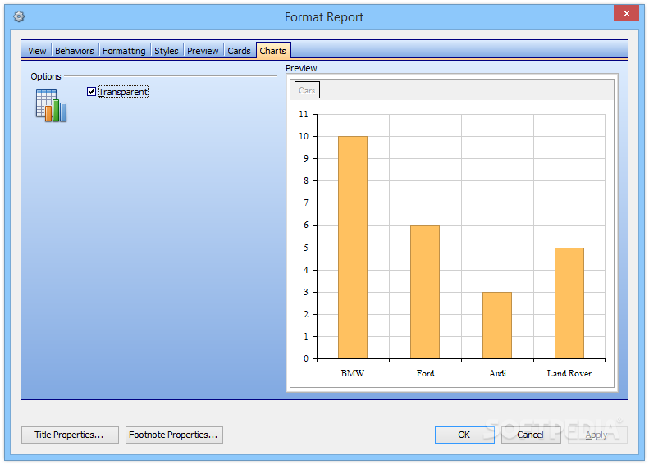The image size is (649, 465).
Task: Open Footnote Properties dialog
Action: pyautogui.click(x=174, y=435)
